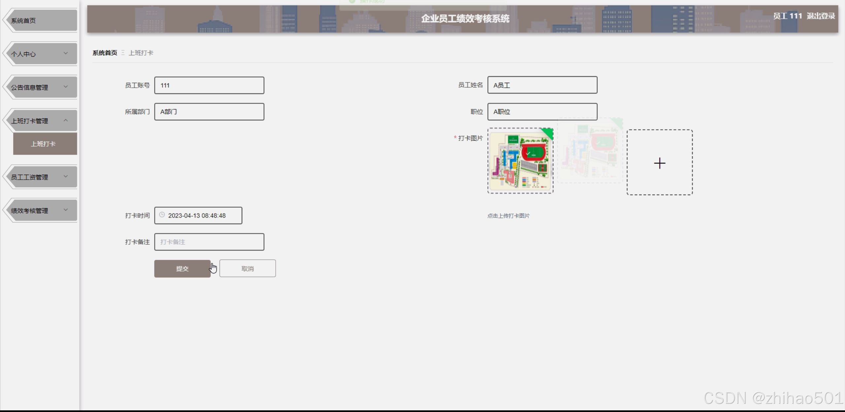Select the highlighted 上班打卡 submenu item
The width and height of the screenshot is (845, 412).
click(44, 144)
